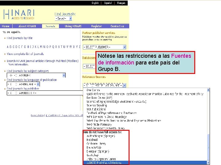The image size is (221, 165).
Task: Select Science Signaling entry
Action: 97,105
